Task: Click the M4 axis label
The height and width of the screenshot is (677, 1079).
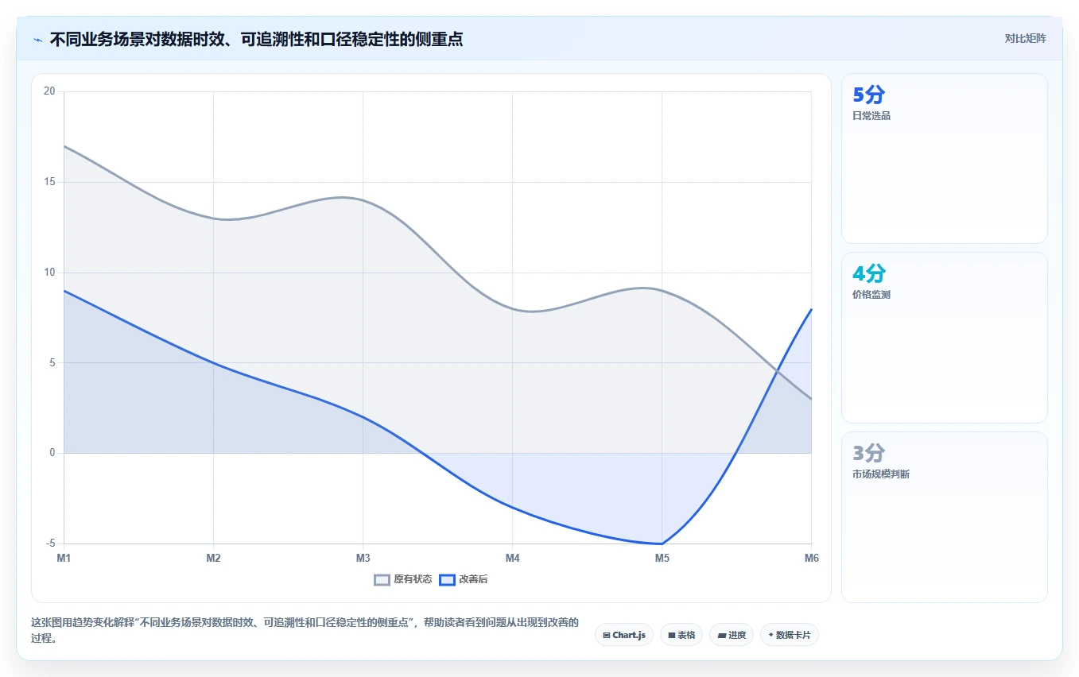Action: pyautogui.click(x=512, y=558)
